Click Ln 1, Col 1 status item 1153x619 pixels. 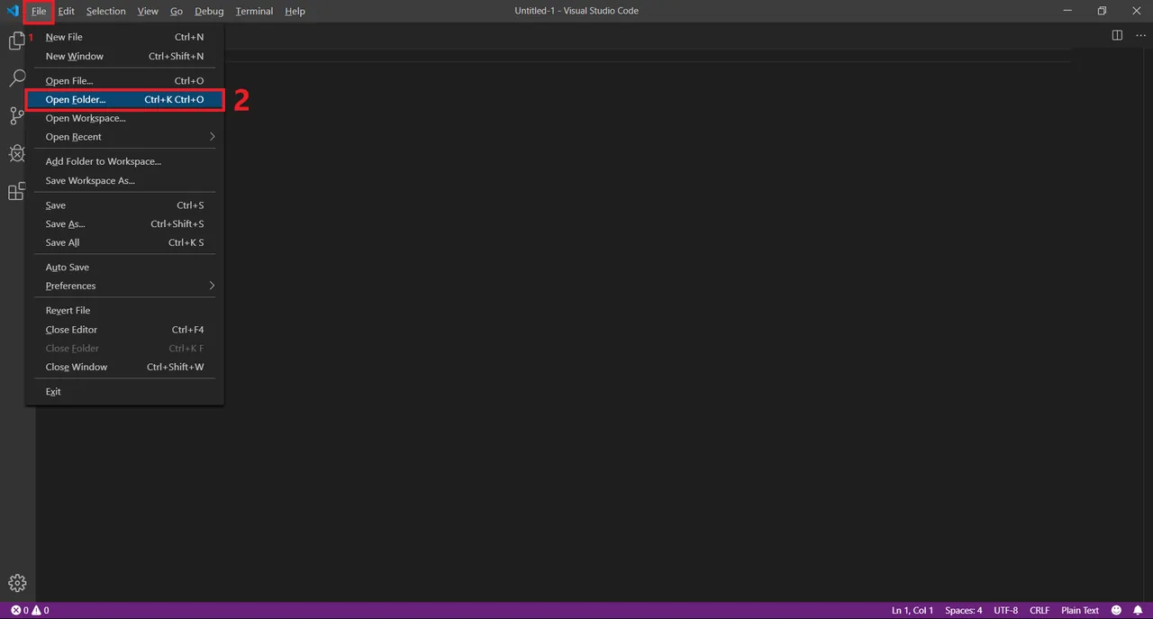coord(912,610)
